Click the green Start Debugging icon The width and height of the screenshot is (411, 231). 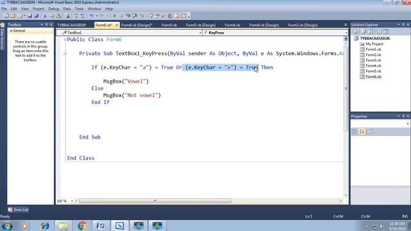114,16
